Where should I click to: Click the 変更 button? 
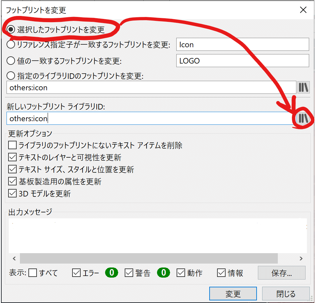point(233,294)
